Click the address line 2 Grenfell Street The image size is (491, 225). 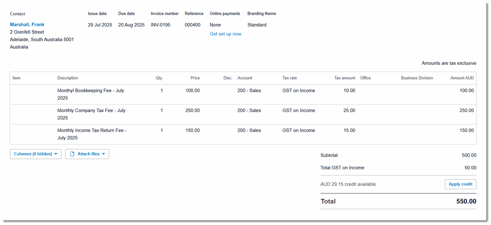click(x=27, y=32)
